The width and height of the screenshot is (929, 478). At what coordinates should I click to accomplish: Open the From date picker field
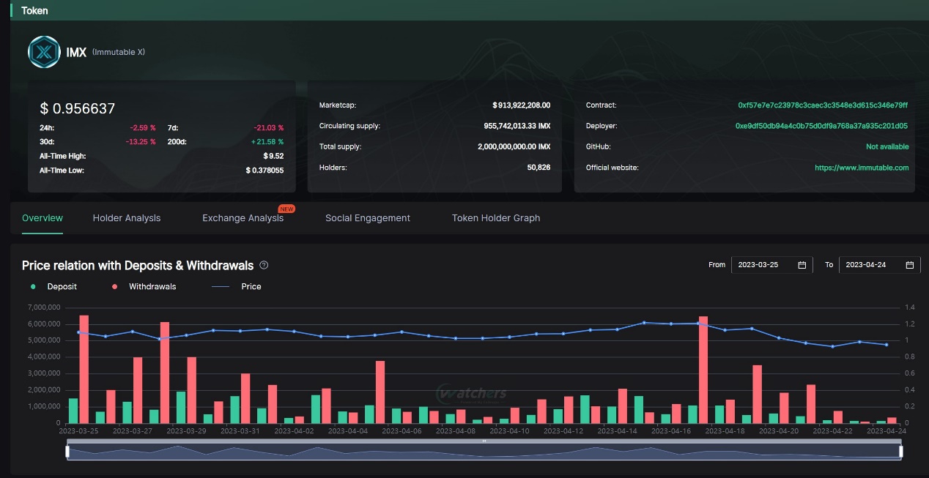coord(766,265)
